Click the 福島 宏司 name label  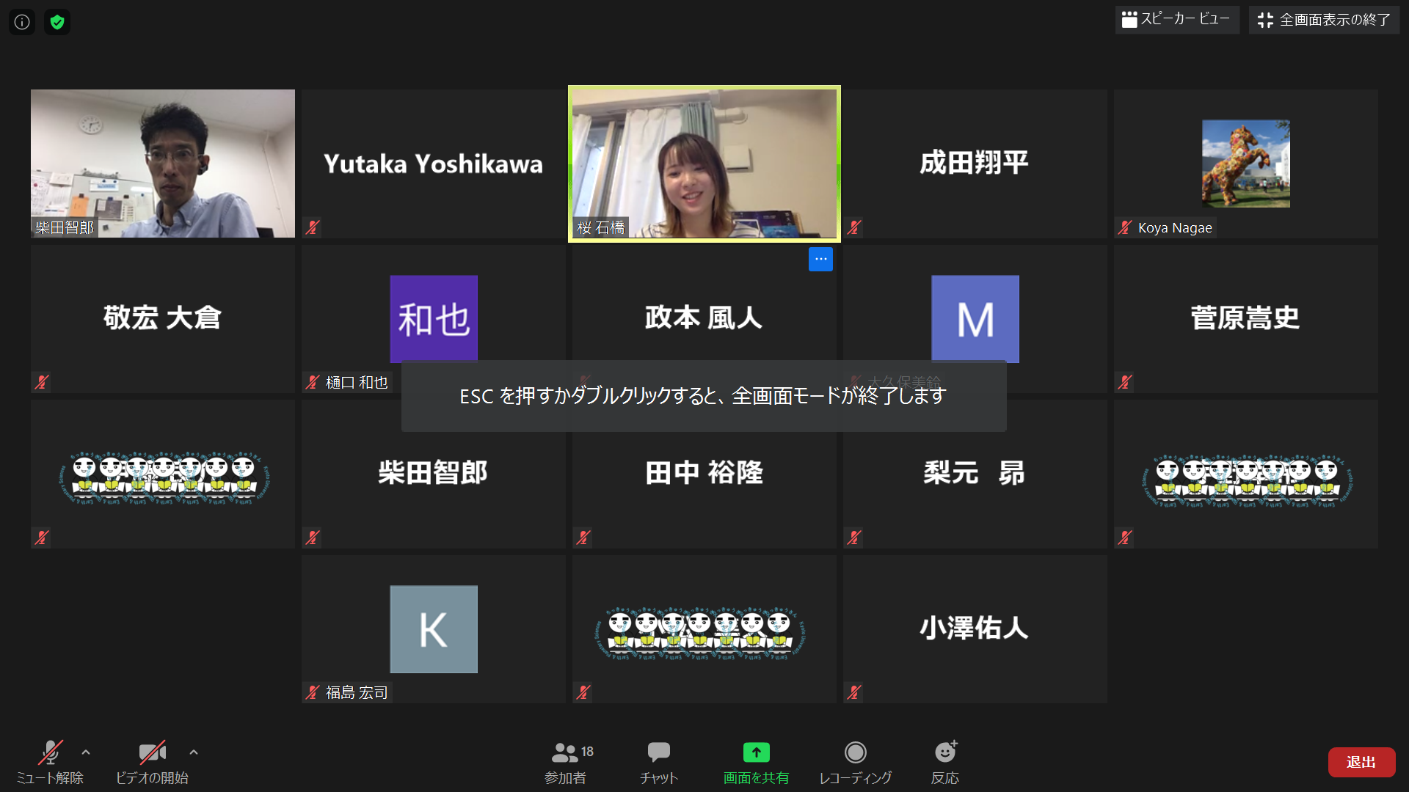pyautogui.click(x=357, y=693)
